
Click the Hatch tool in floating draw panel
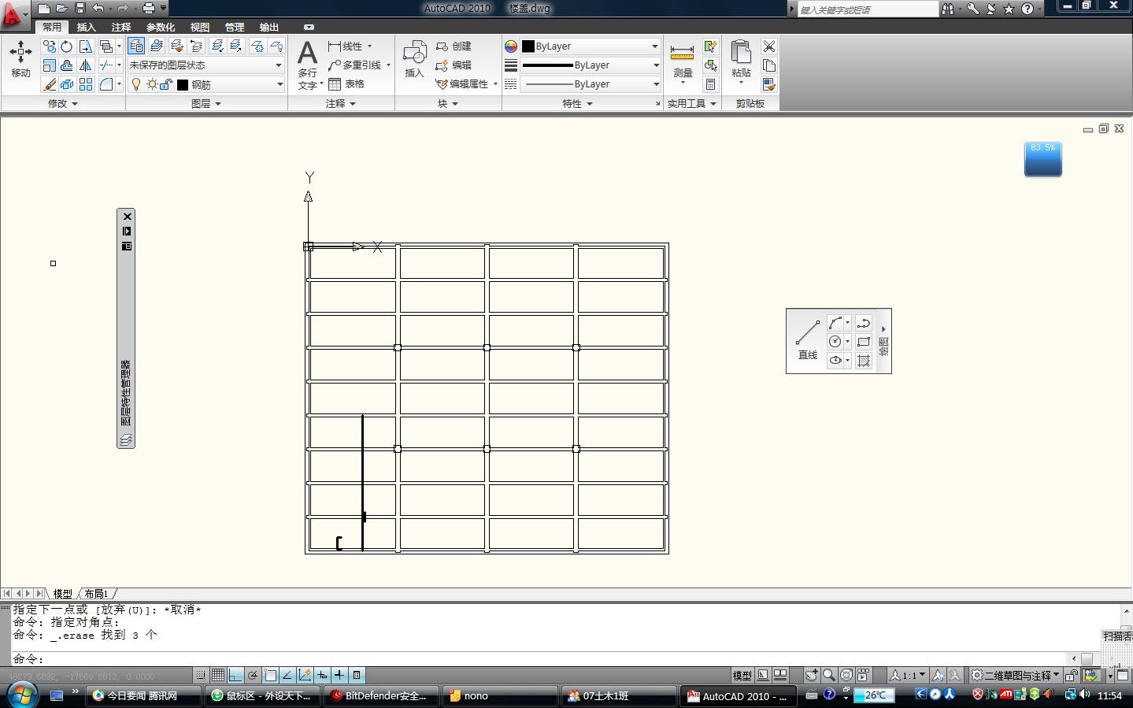864,360
